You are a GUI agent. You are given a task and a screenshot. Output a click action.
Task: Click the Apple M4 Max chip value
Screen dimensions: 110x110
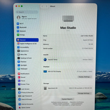[88, 40]
